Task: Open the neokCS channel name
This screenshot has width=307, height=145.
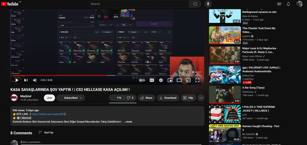Action: coord(247,36)
